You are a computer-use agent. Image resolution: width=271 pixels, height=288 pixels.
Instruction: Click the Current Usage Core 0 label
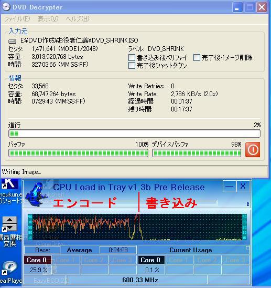click(151, 260)
